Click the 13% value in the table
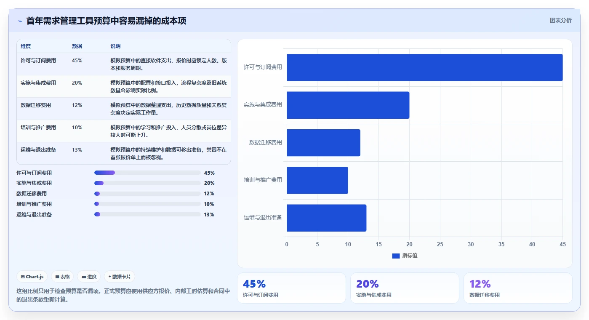This screenshot has width=589, height=320. 77,149
